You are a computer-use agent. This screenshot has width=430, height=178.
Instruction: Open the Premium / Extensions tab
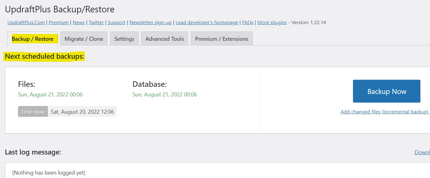[221, 39]
